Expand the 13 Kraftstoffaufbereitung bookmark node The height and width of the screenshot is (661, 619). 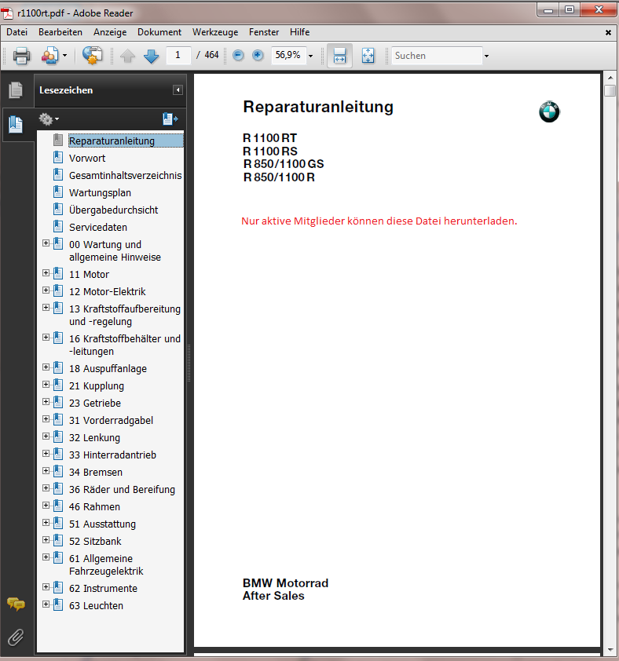coord(46,308)
